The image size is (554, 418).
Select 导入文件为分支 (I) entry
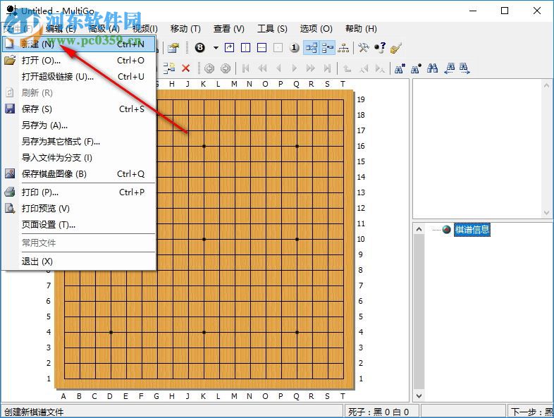coord(79,158)
